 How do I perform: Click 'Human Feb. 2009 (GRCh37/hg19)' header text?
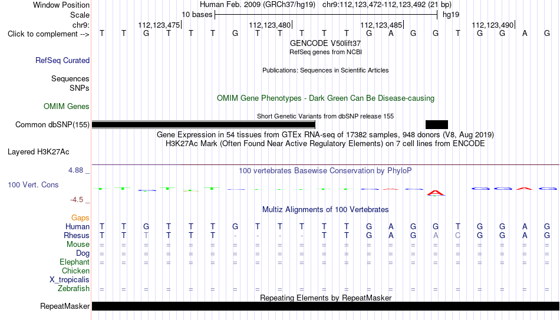tap(258, 5)
